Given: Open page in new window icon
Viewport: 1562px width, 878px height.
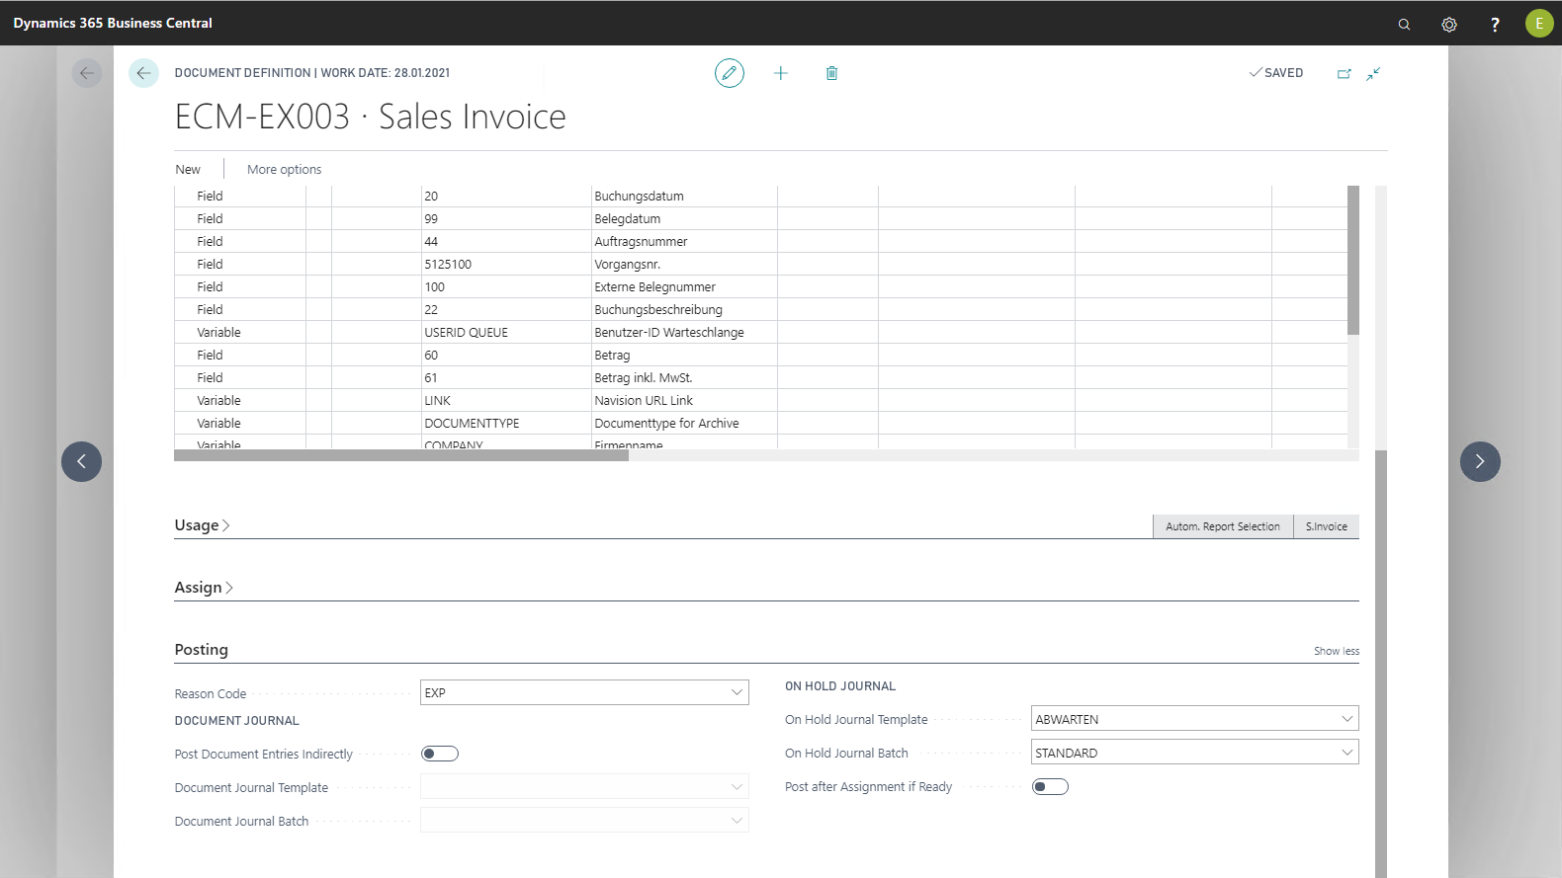Looking at the screenshot, I should coord(1344,73).
